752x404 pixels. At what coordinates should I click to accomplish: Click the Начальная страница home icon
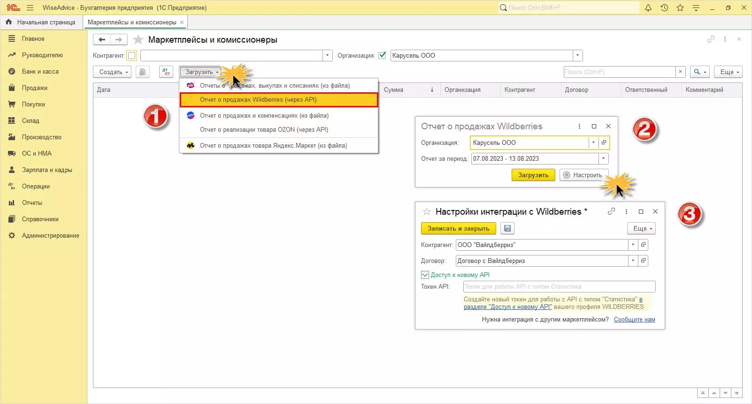[x=8, y=22]
